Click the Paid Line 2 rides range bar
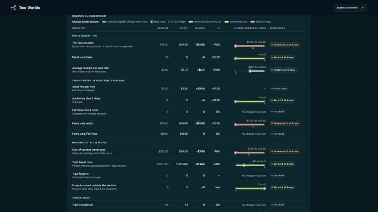This screenshot has height=212, width=378. (x=250, y=58)
